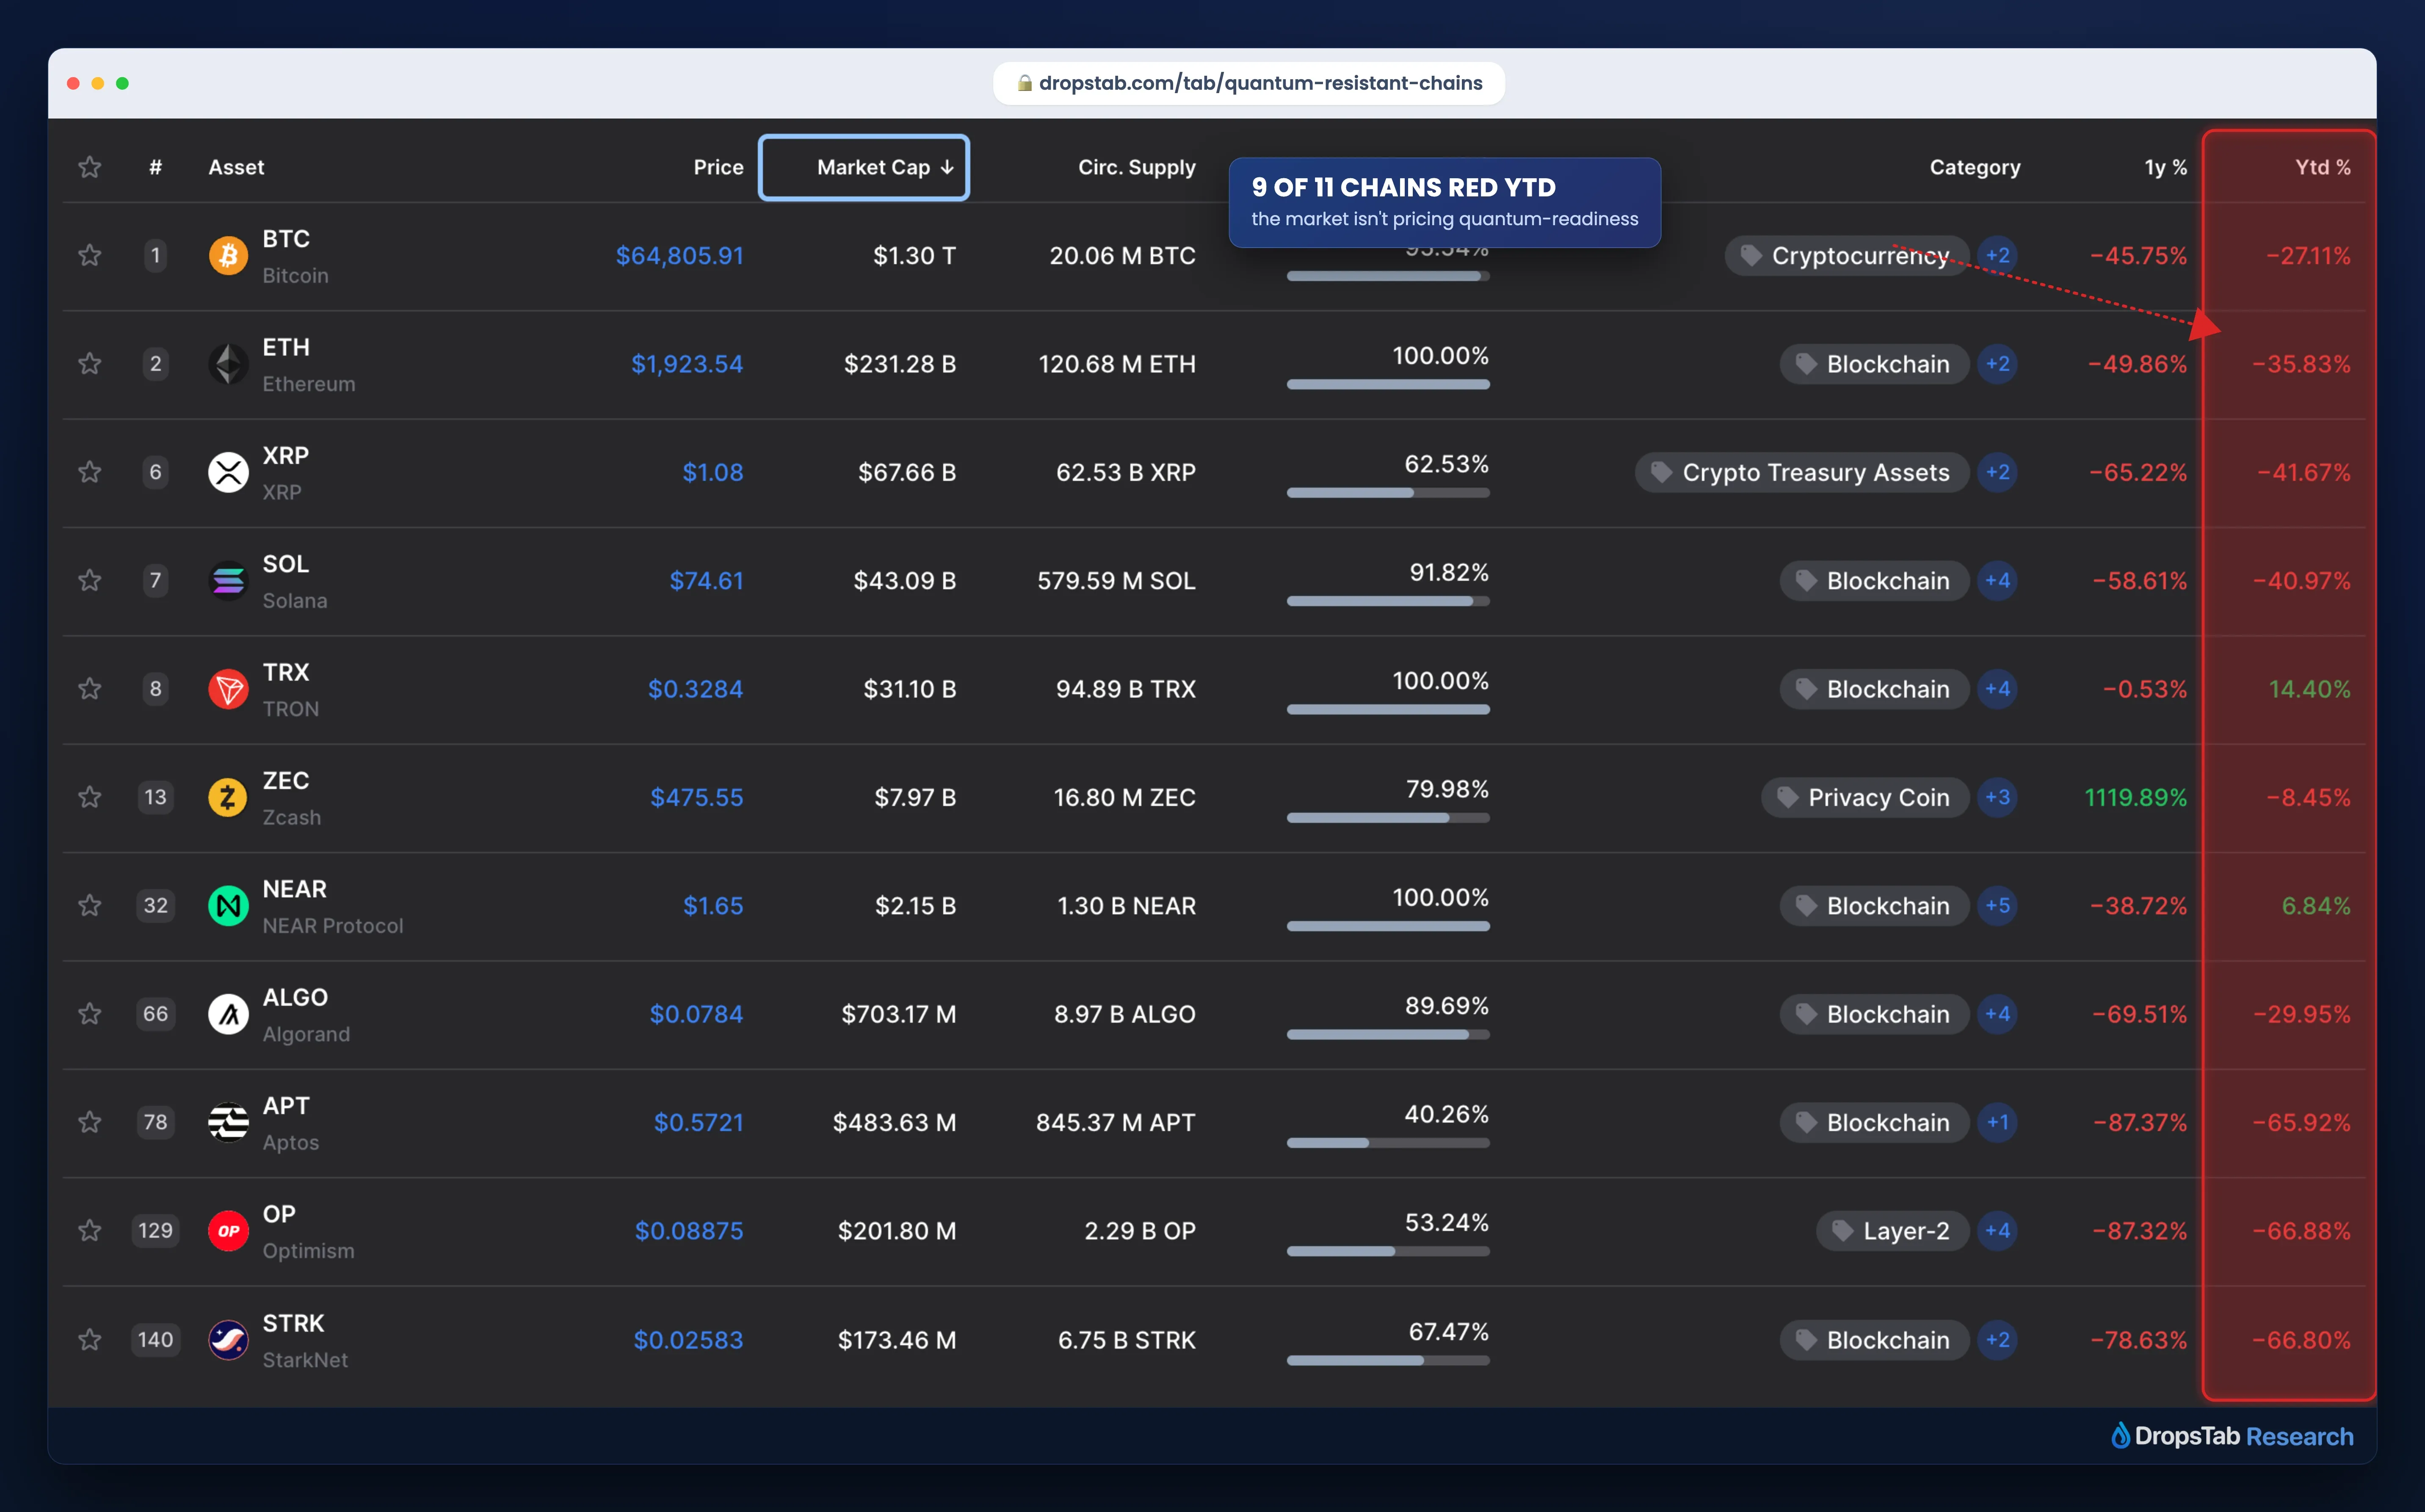This screenshot has height=1512, width=2425.
Task: Click APT's 40.26% supply progress bar
Action: 1388,1143
